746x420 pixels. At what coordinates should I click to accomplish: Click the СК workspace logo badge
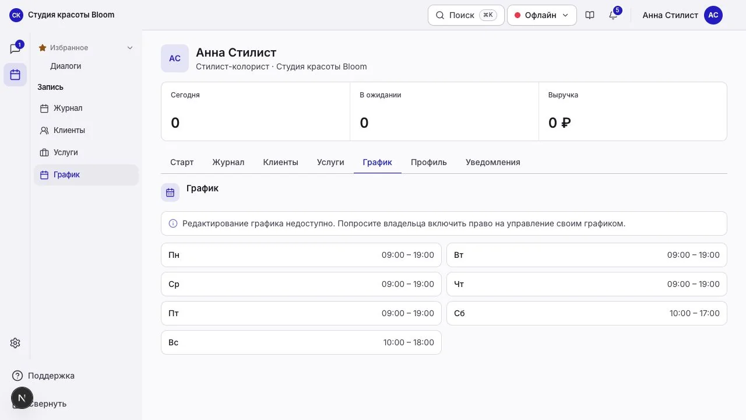pos(16,15)
